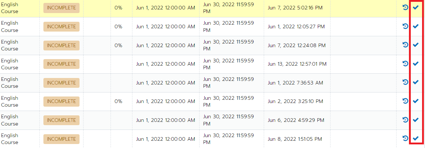The image size is (425, 148).
Task: Click checkmark for Jun 8 1:51:05 PM row
Action: tap(416, 139)
